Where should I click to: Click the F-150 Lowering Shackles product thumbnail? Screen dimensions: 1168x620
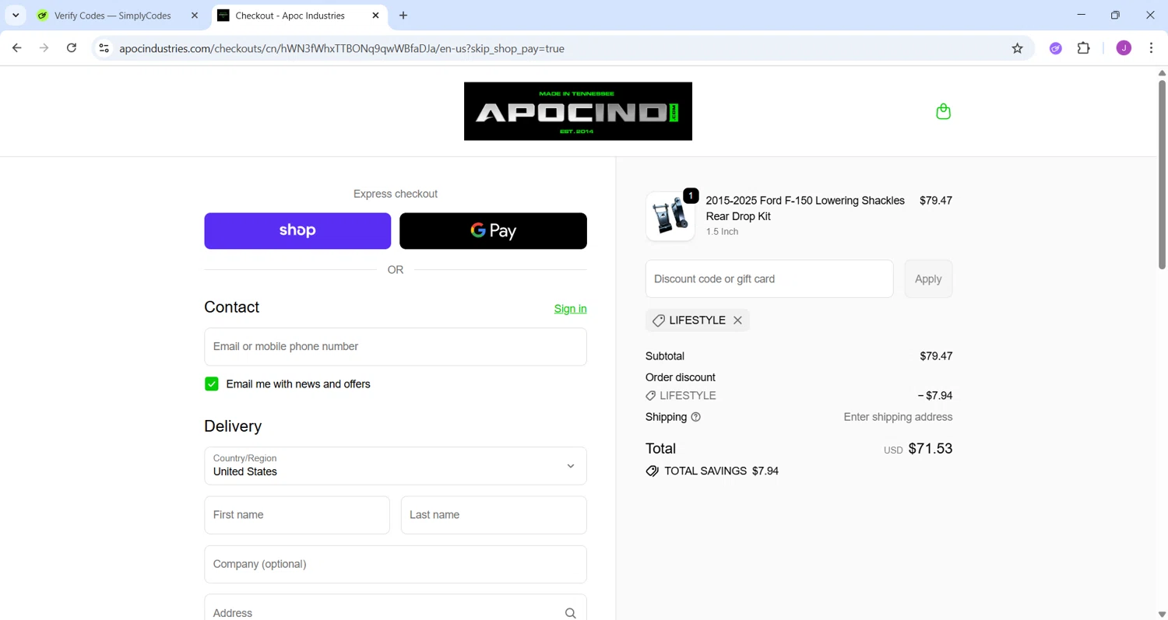670,216
